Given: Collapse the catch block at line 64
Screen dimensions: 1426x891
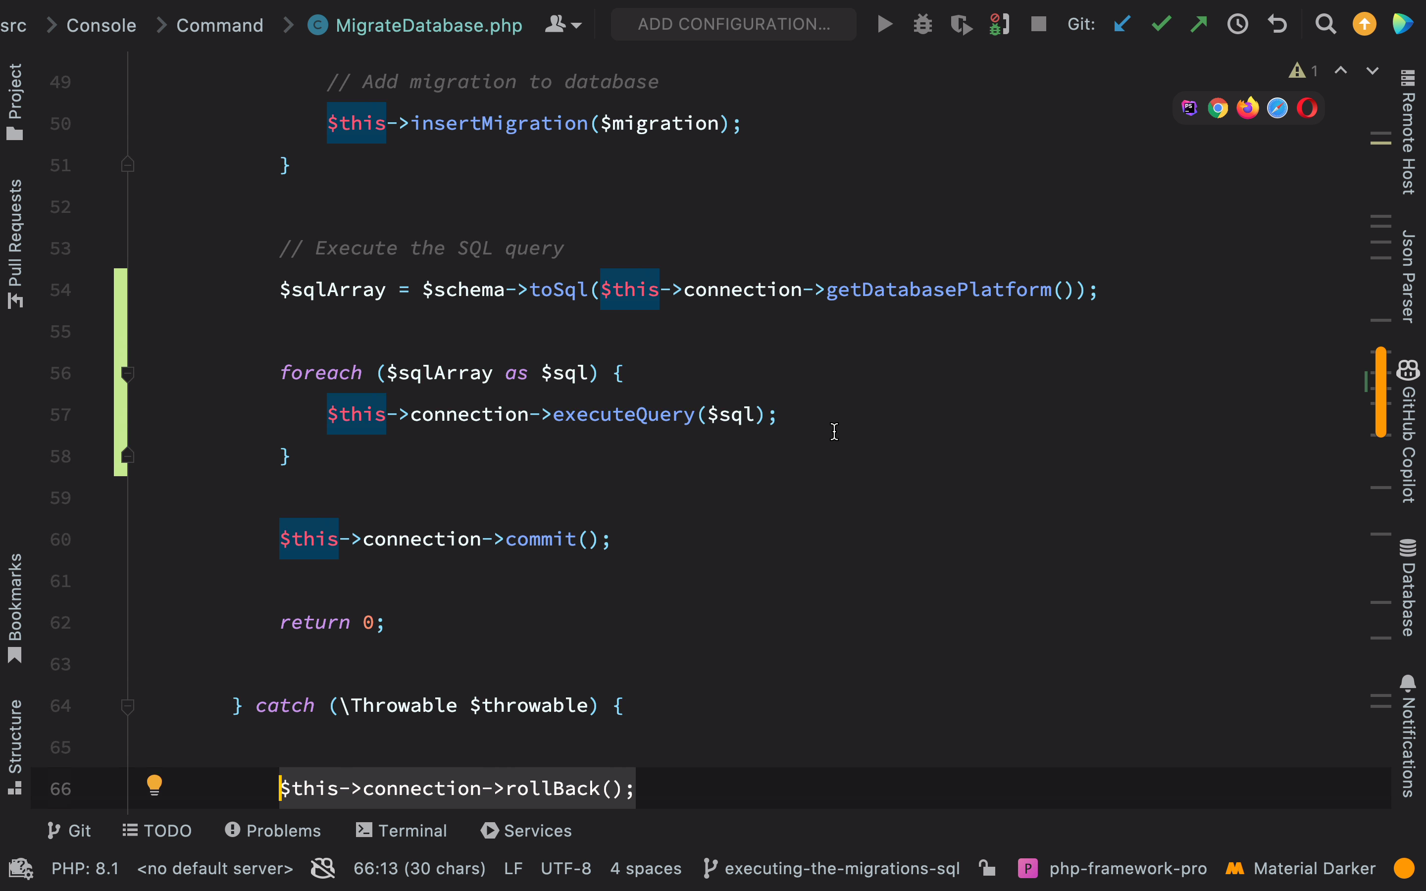Looking at the screenshot, I should pyautogui.click(x=127, y=705).
